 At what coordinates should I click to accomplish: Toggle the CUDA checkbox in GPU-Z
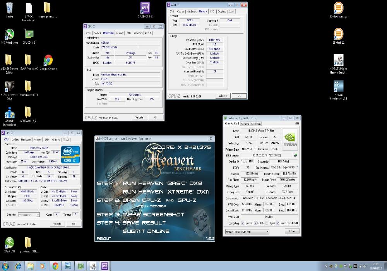(256, 223)
